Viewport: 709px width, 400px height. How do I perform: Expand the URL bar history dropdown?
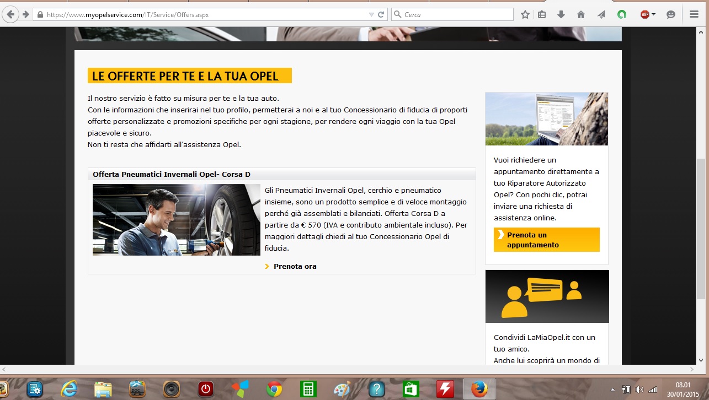371,15
